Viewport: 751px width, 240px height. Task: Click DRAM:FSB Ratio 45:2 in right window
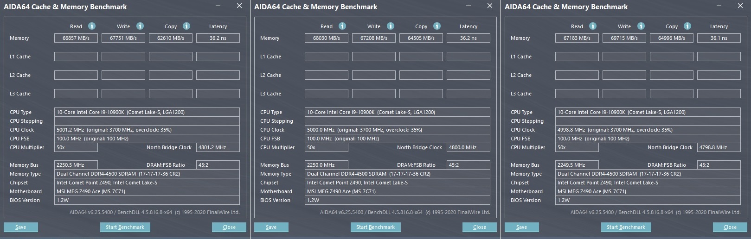coord(719,165)
